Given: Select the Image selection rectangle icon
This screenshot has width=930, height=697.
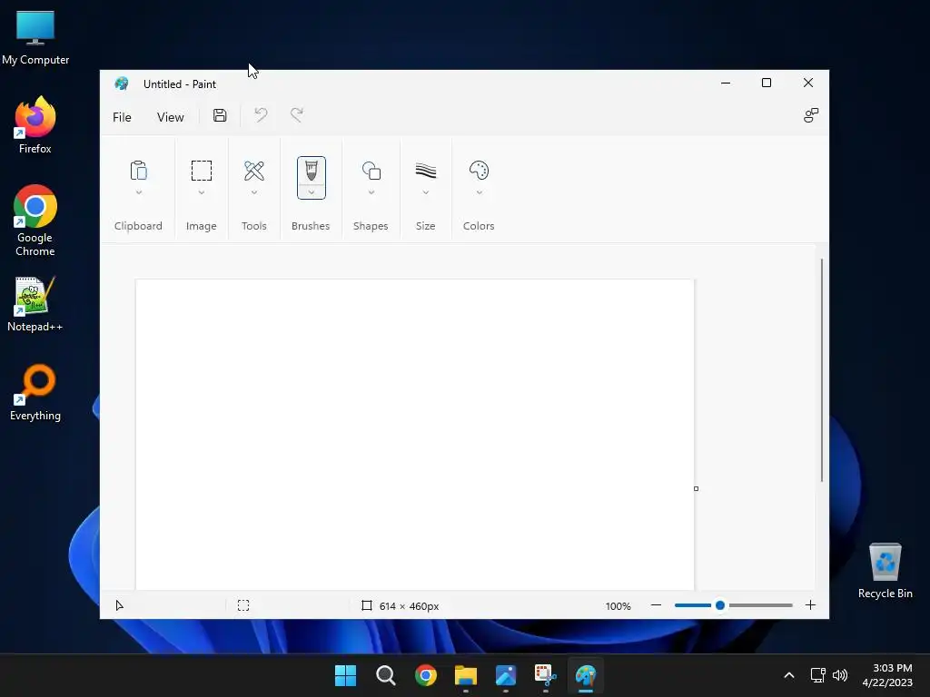Looking at the screenshot, I should [x=201, y=171].
